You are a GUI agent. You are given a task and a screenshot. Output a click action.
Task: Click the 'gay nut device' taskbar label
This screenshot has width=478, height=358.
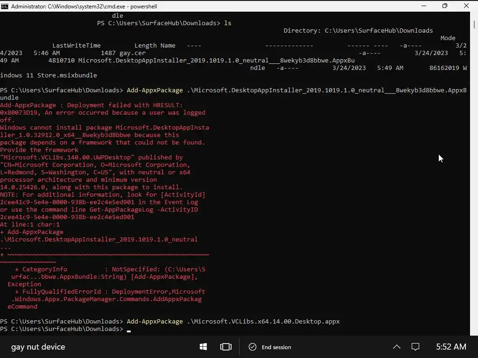point(38,347)
